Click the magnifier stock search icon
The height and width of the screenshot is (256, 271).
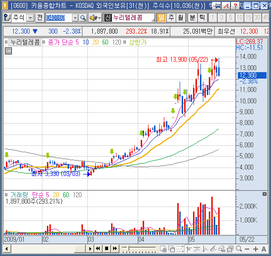tap(83, 18)
